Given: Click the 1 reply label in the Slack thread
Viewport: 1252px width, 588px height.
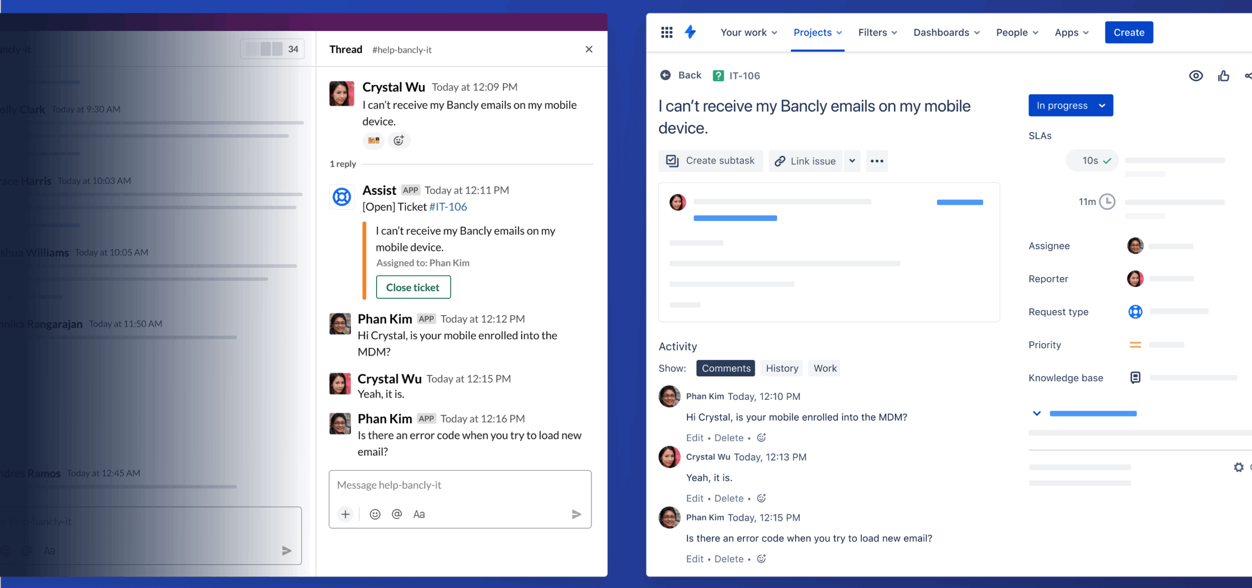Looking at the screenshot, I should pyautogui.click(x=343, y=164).
